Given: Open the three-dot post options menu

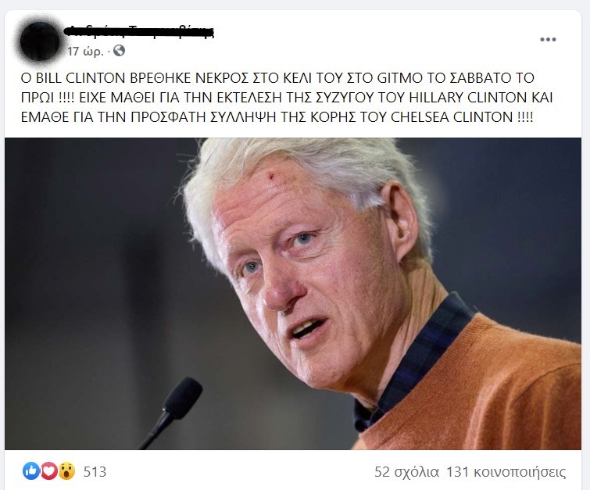Looking at the screenshot, I should [x=548, y=39].
